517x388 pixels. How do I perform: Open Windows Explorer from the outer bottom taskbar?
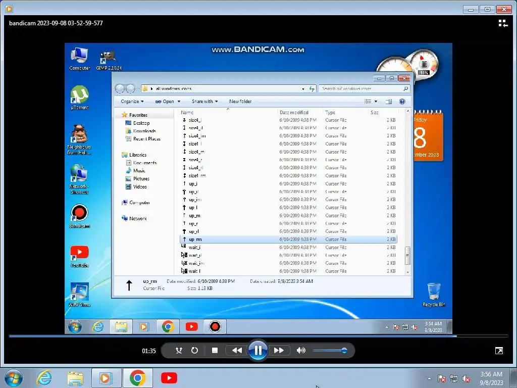click(x=75, y=378)
